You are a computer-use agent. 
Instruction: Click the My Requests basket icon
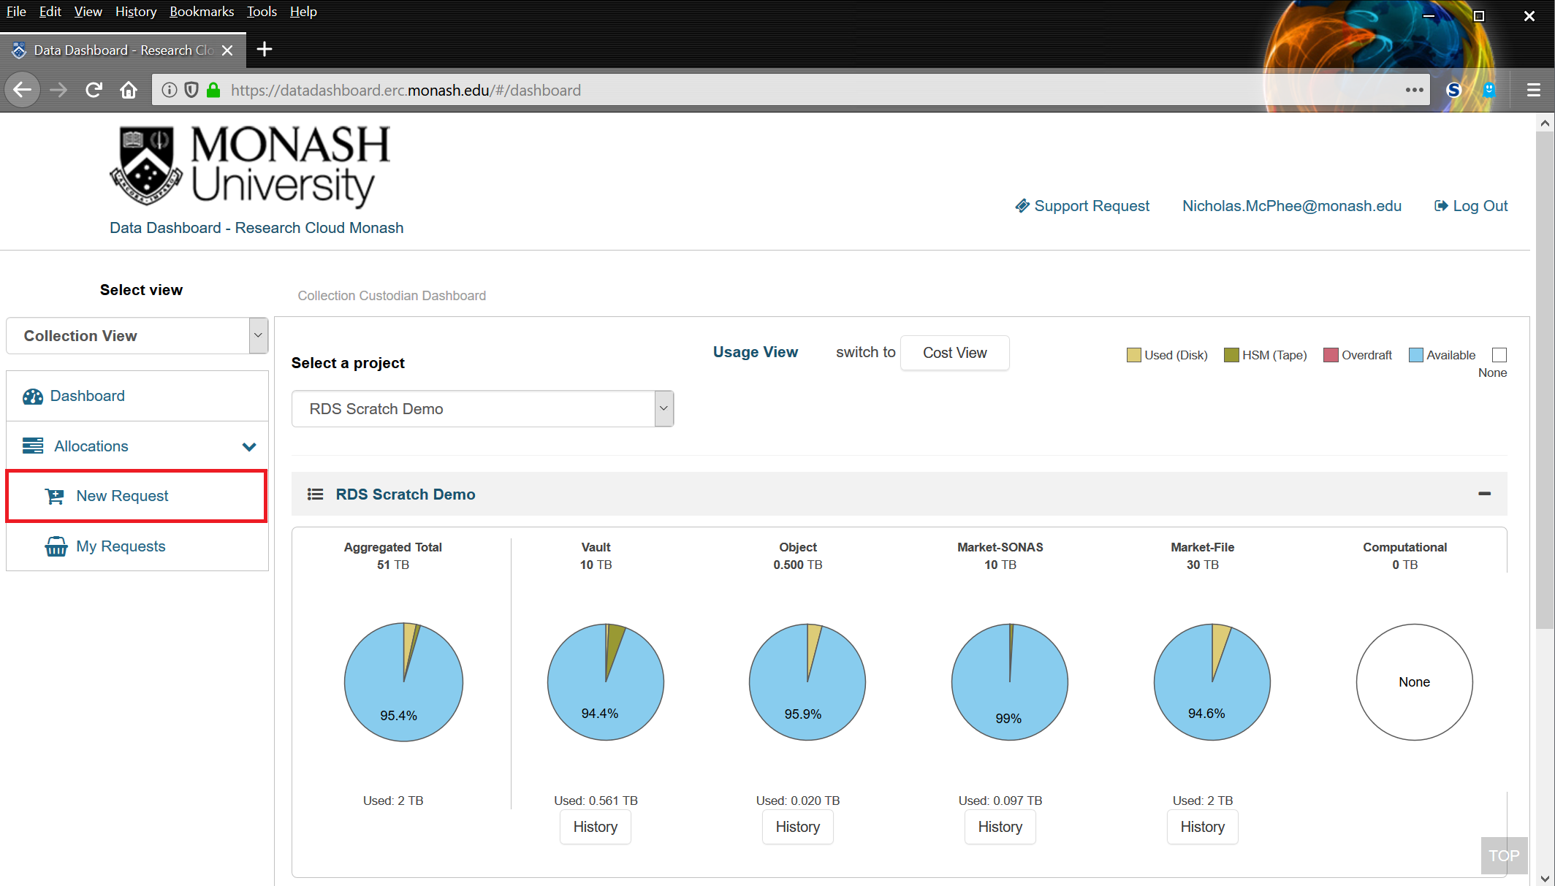tap(56, 546)
